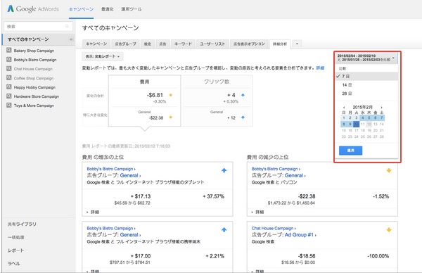This screenshot has height=273, width=422.
Task: Click blue up arrow on +$17.13 card
Action: click(224, 170)
